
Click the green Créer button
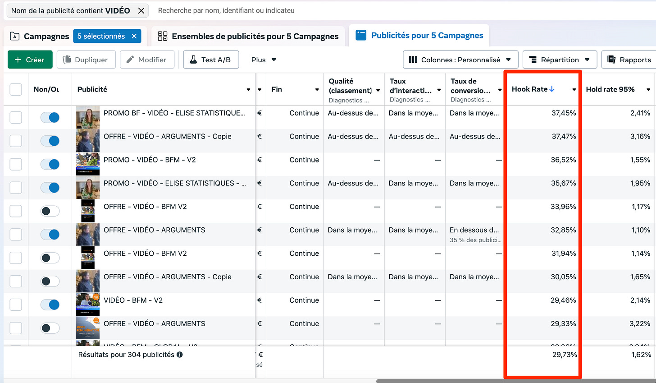(30, 60)
